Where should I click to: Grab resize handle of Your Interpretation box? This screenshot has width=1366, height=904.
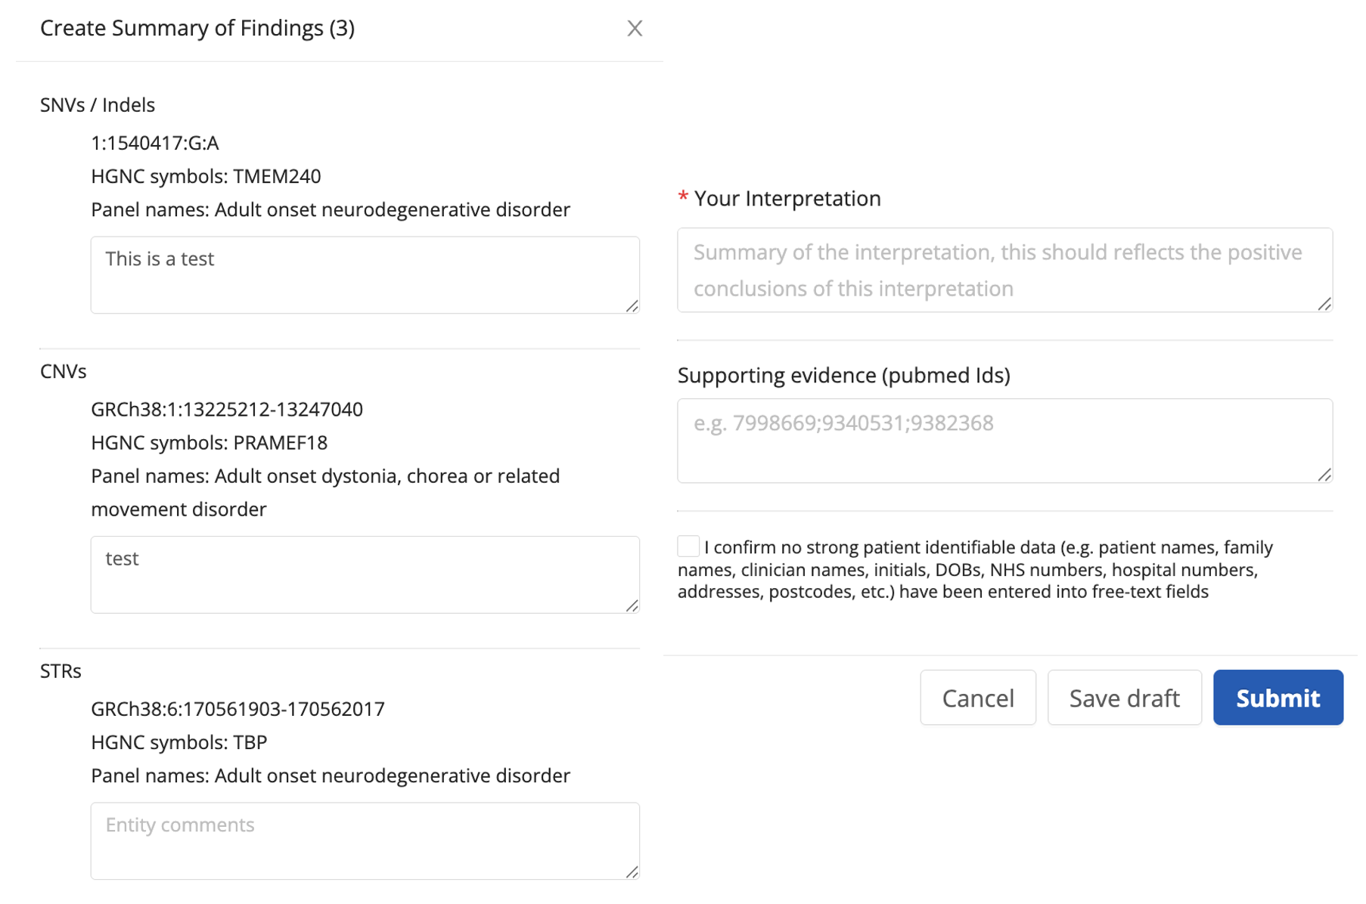(1324, 304)
